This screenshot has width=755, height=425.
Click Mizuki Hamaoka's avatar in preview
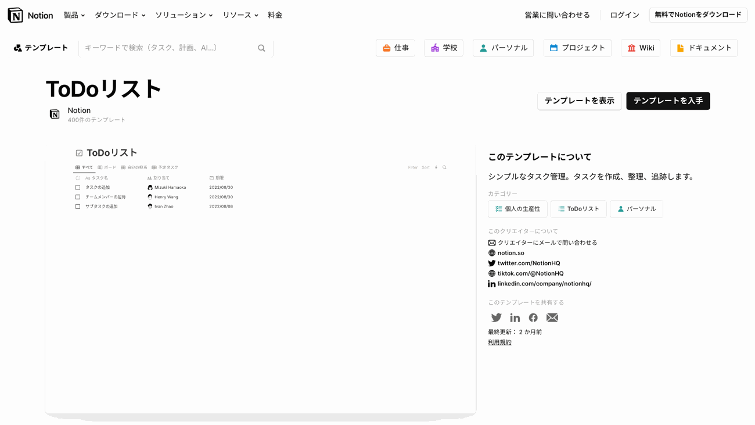[150, 188]
